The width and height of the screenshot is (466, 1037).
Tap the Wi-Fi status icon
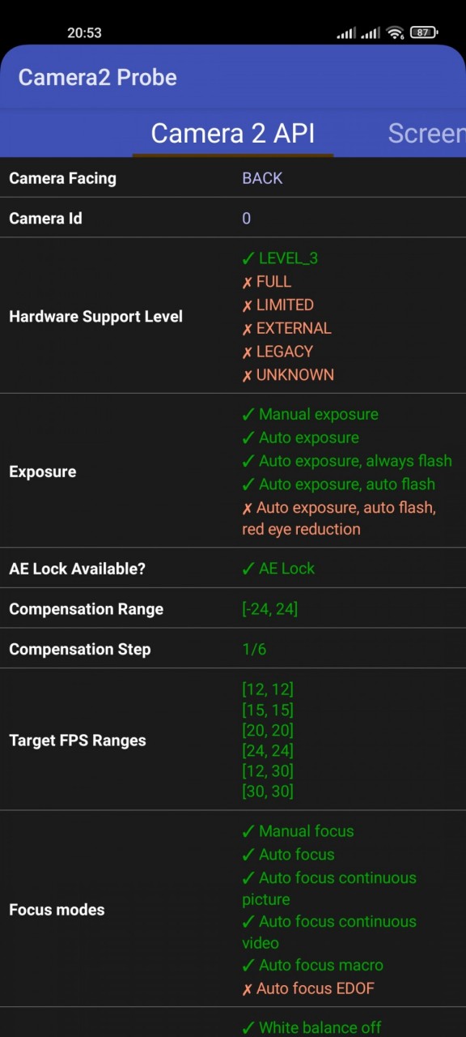point(395,32)
